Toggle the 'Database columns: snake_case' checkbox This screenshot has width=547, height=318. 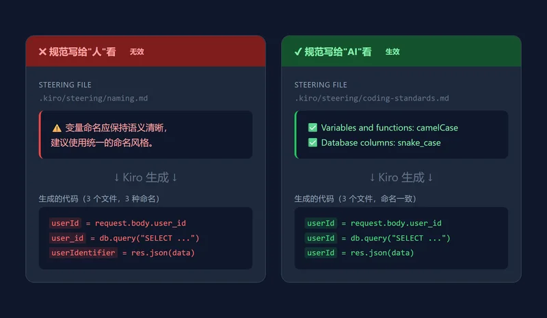312,143
